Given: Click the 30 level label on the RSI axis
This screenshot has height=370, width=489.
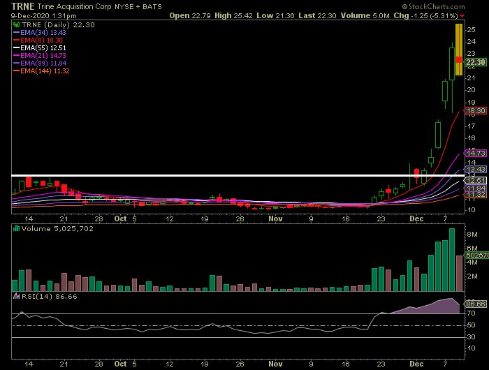Looking at the screenshot, I should point(471,336).
